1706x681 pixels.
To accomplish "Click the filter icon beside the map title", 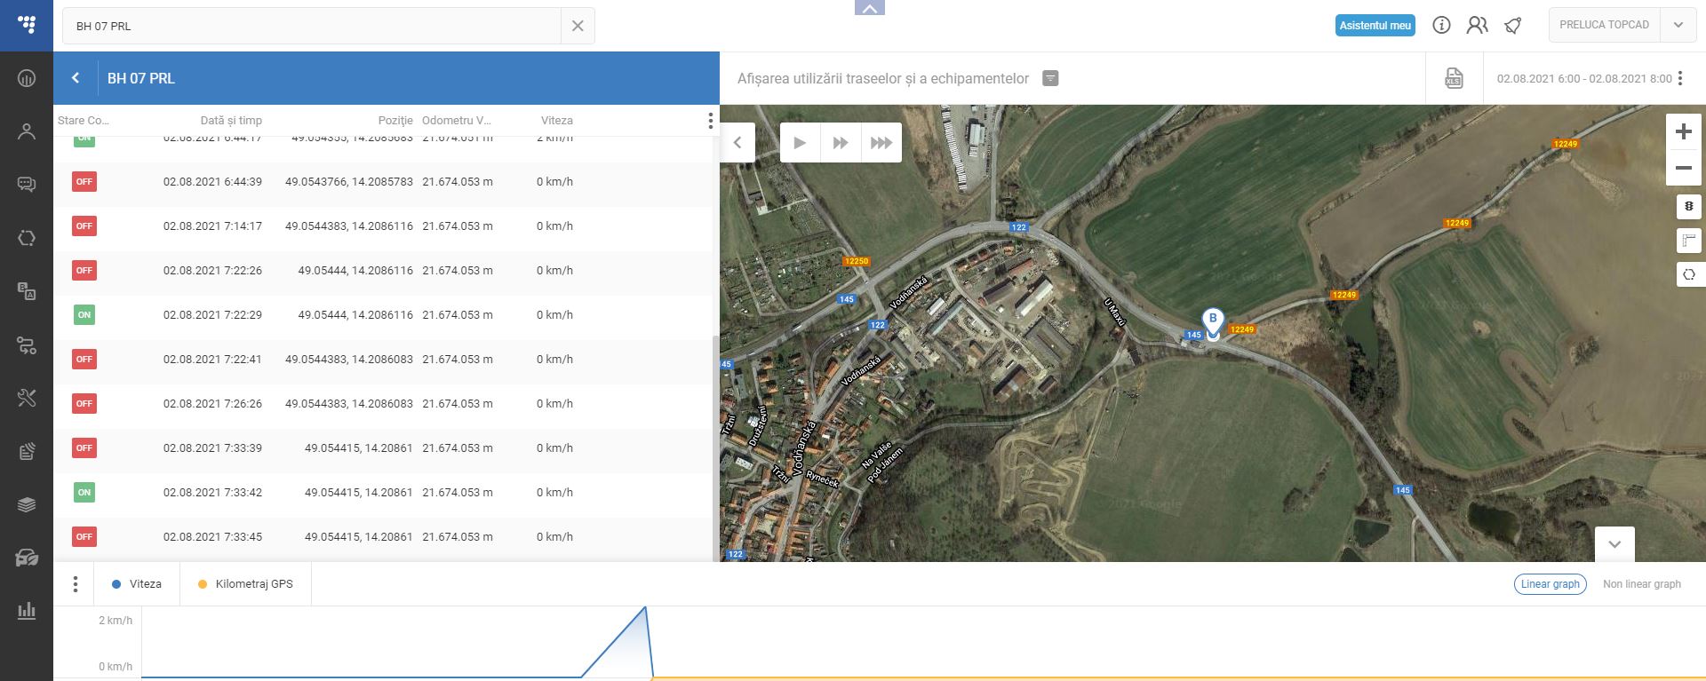I will 1050,78.
